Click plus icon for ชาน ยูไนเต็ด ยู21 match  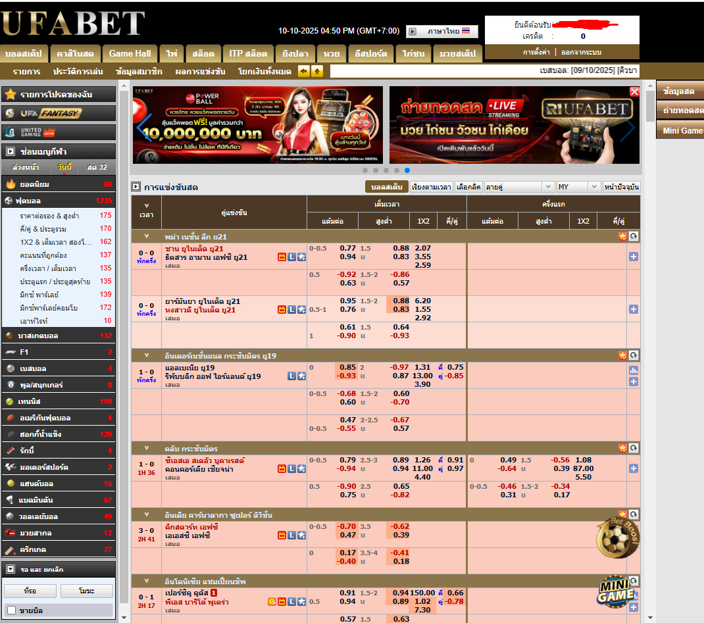click(x=634, y=257)
